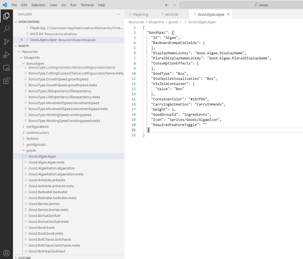
Task: Open Good.Berries.berries.meta file
Action: pos(48,210)
